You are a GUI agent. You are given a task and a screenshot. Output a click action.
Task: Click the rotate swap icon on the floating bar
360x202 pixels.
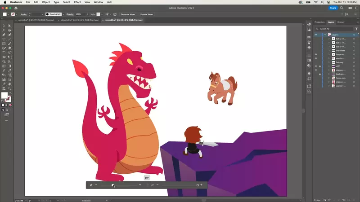click(x=91, y=185)
